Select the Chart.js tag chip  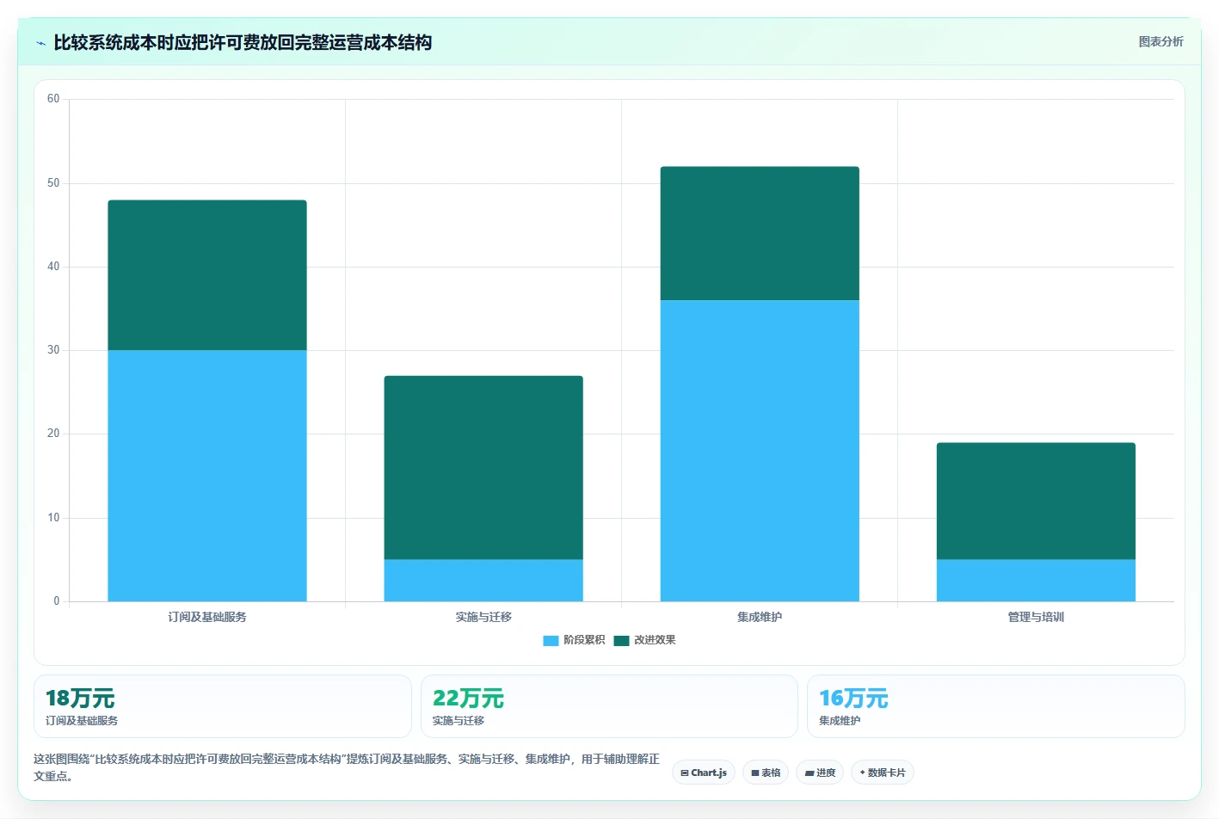(704, 773)
